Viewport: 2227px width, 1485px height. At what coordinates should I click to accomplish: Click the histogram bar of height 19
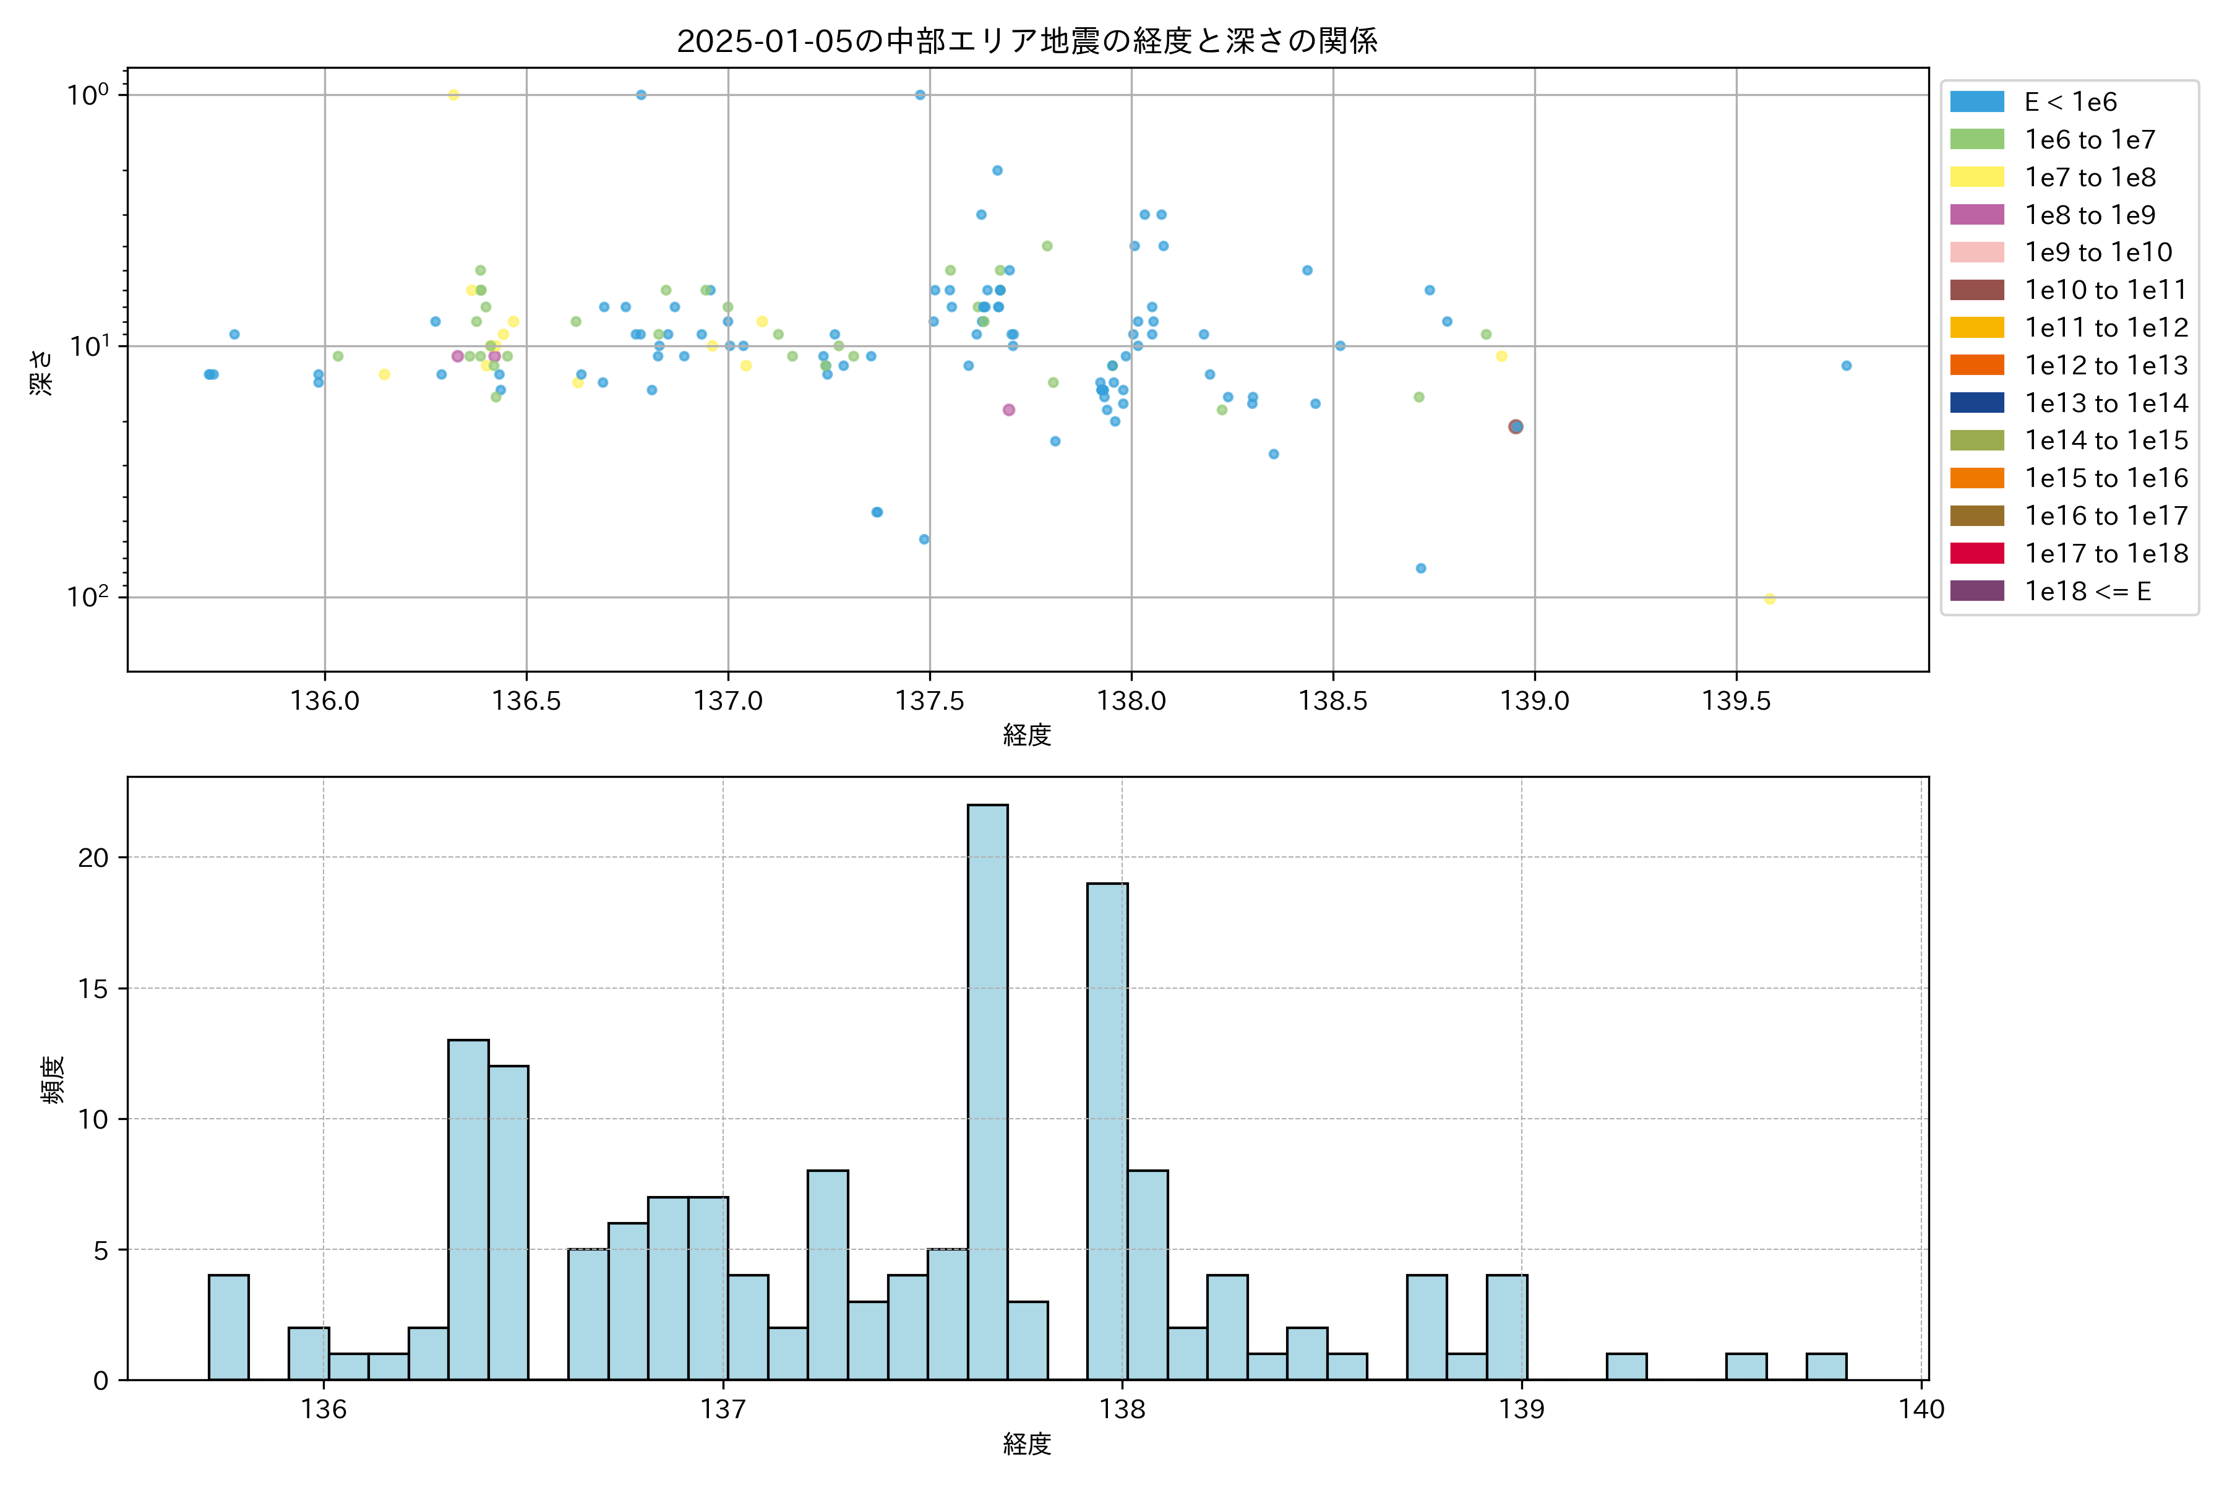1107,1131
